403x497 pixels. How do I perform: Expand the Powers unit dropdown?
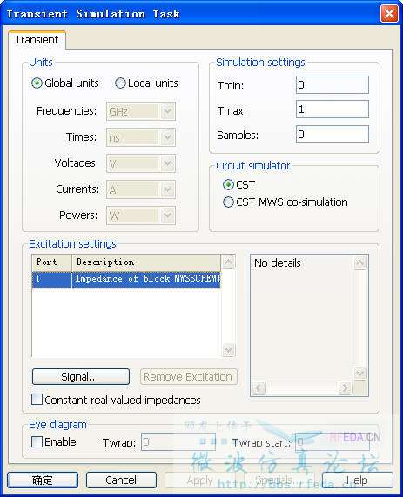click(141, 215)
